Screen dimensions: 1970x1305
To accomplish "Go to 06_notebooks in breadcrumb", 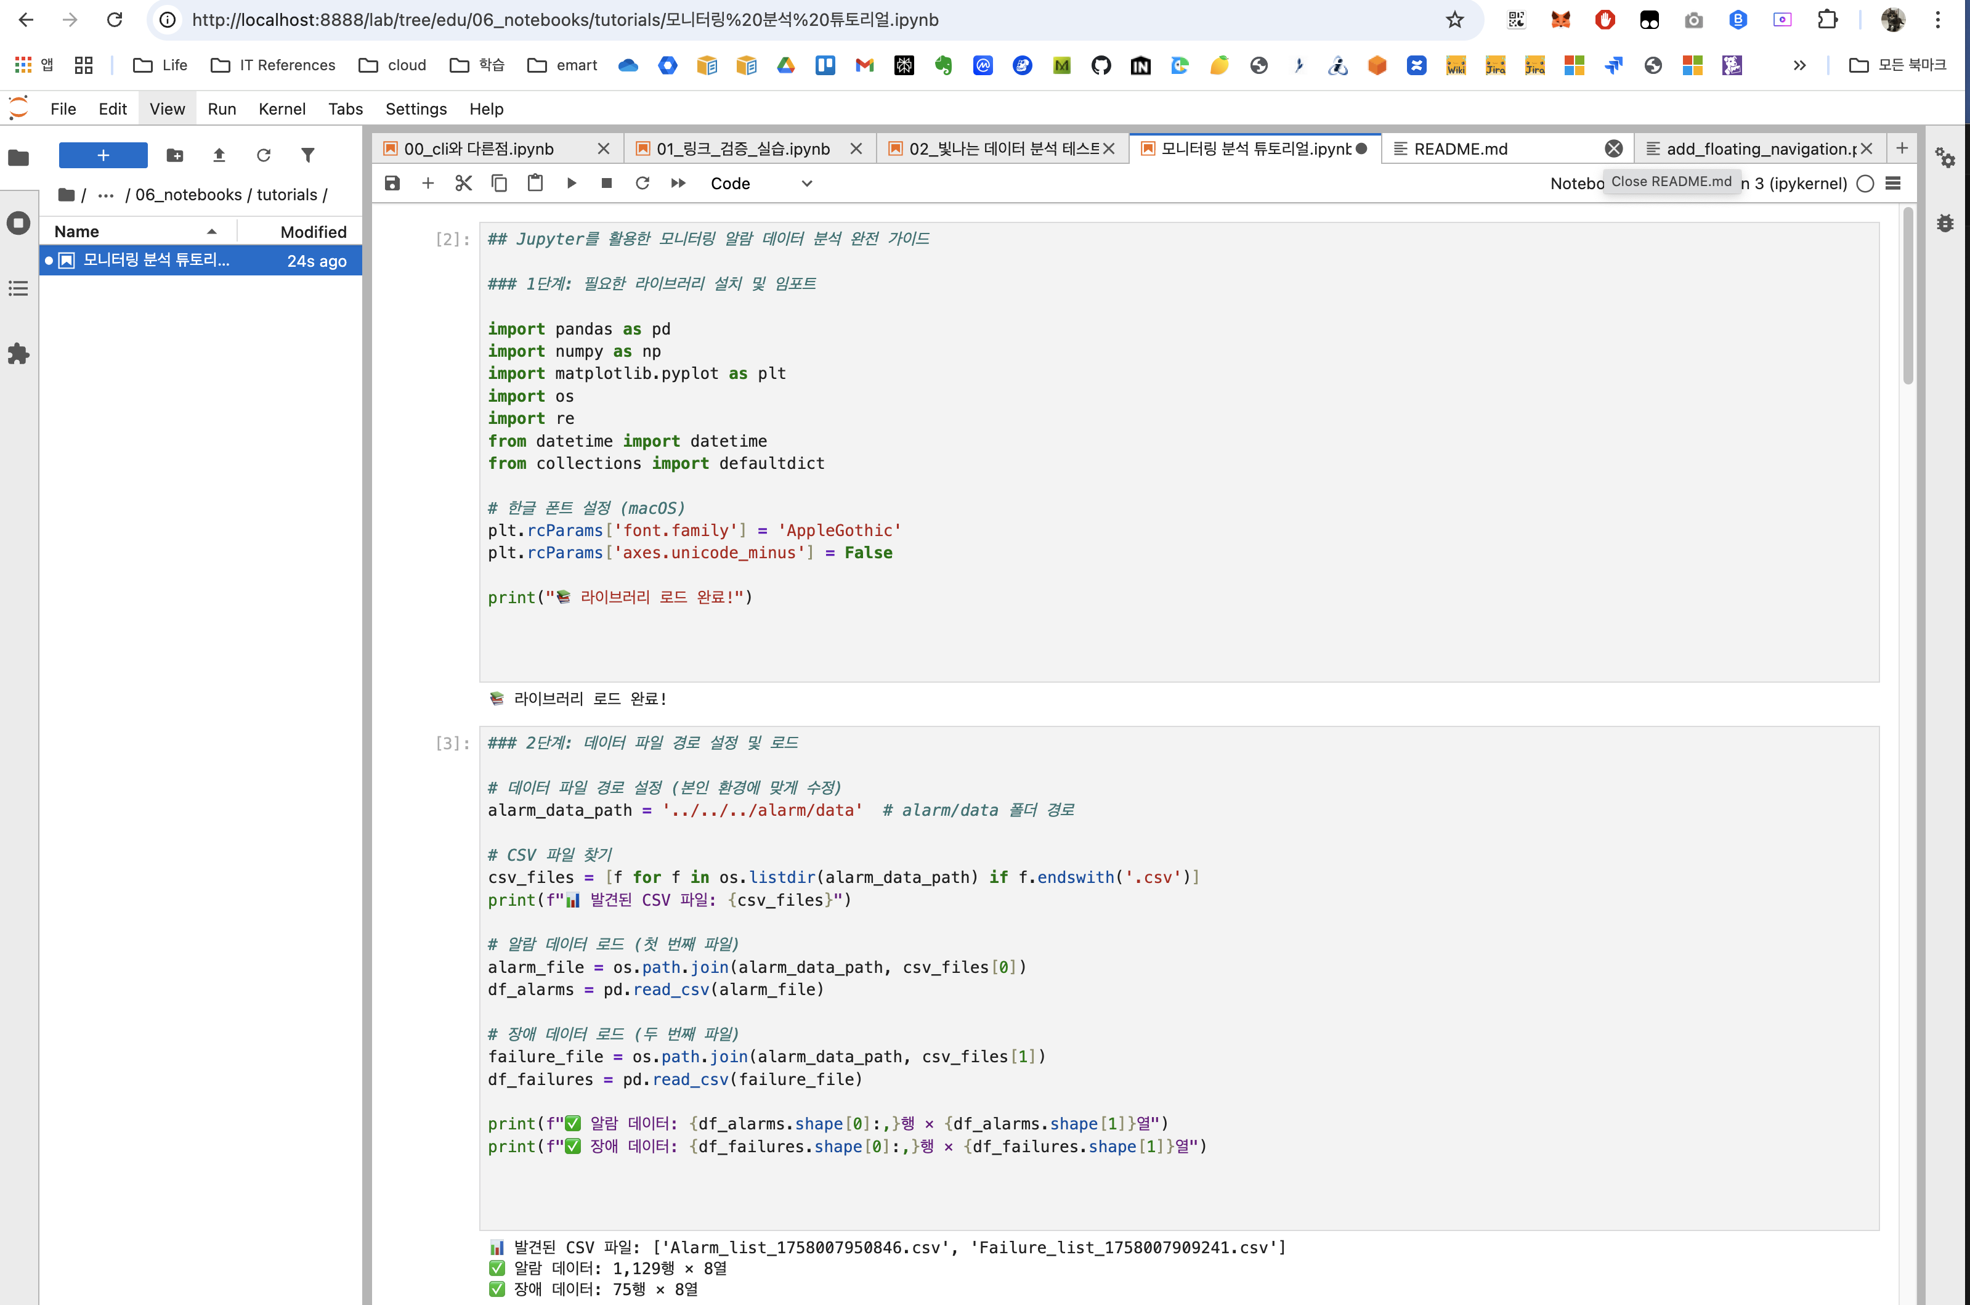I will click(189, 195).
